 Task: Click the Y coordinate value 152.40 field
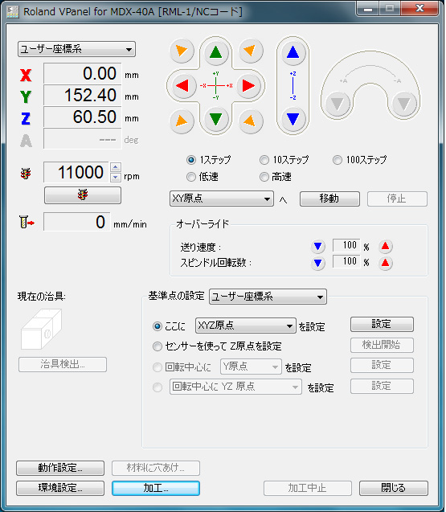tap(82, 95)
